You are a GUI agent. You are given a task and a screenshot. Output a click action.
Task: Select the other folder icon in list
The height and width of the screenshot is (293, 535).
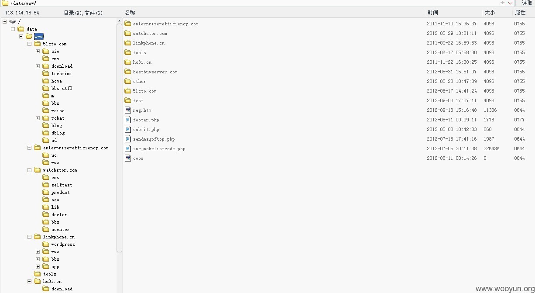[x=128, y=81]
